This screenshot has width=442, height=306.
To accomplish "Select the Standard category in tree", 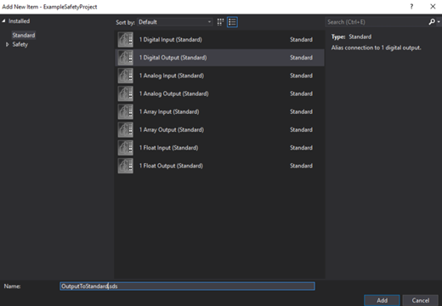I will (24, 35).
